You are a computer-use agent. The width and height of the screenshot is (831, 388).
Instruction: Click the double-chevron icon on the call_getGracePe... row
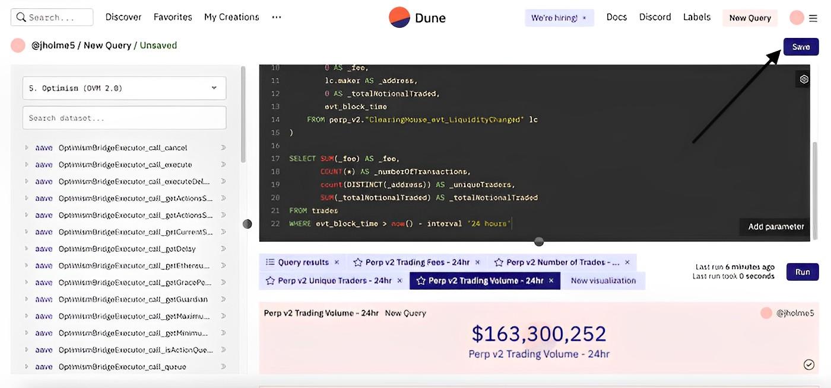[223, 283]
